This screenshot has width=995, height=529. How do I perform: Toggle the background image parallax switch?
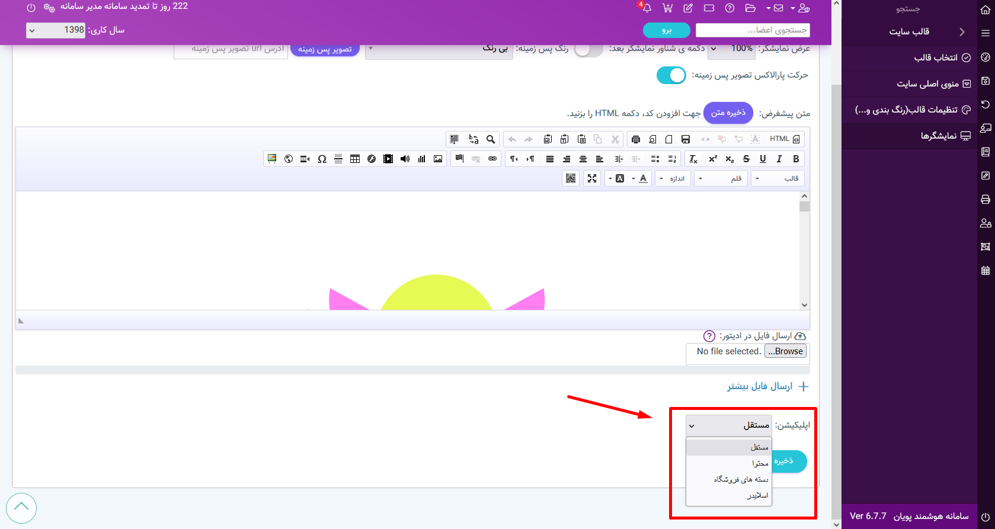(671, 75)
